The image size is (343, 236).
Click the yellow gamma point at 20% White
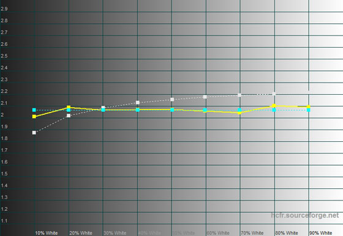(x=69, y=107)
